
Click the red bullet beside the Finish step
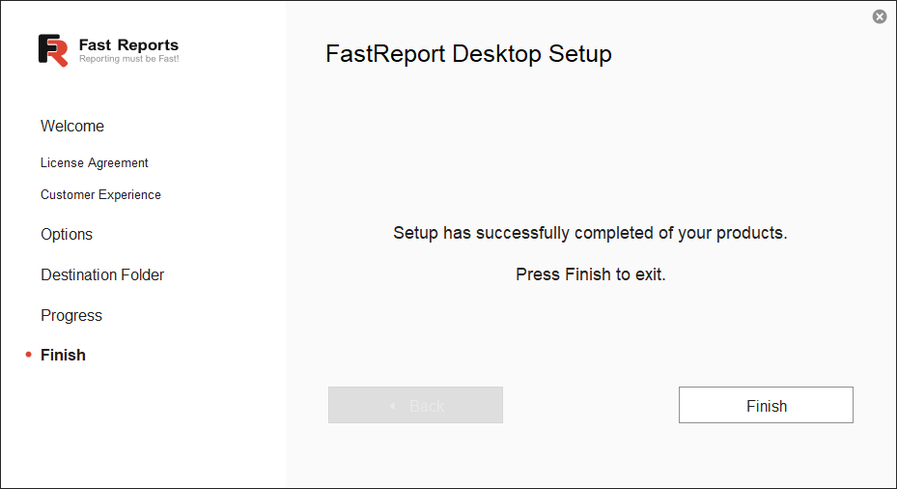pyautogui.click(x=29, y=355)
